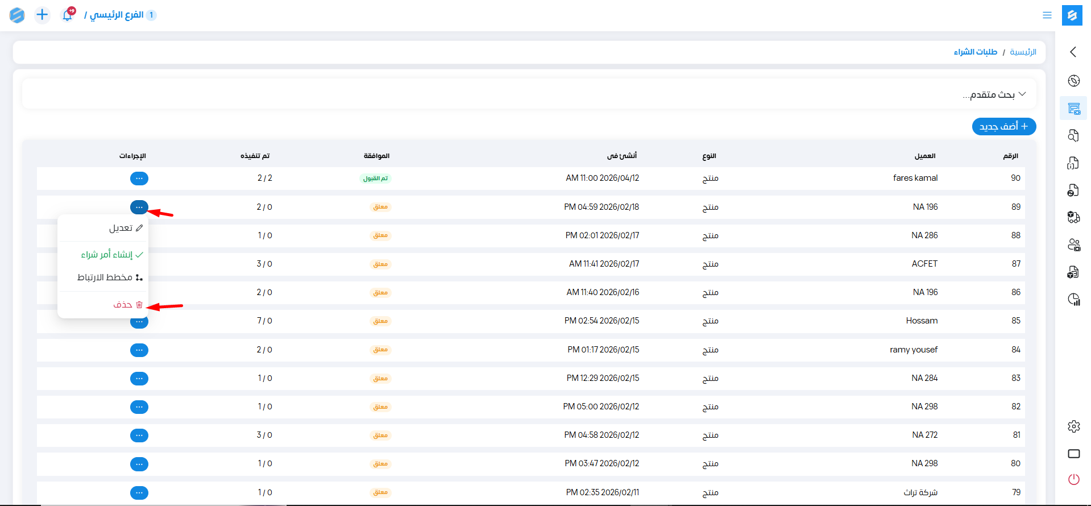Open actions menu for ramy yousef row
The image size is (1091, 506).
139,350
